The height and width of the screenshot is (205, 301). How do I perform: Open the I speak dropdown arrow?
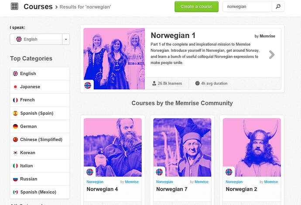click(x=66, y=39)
